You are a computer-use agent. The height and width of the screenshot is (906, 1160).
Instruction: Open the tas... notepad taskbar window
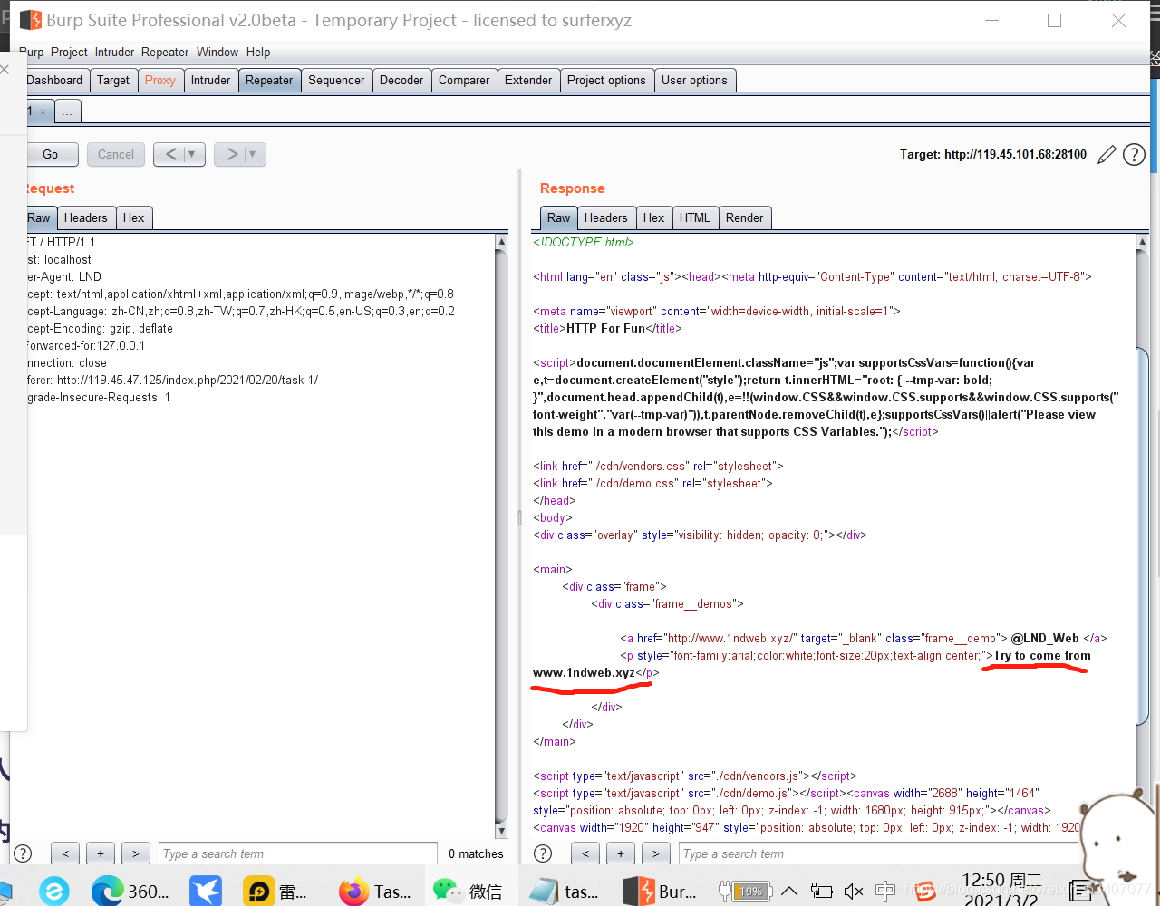point(565,892)
